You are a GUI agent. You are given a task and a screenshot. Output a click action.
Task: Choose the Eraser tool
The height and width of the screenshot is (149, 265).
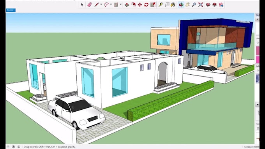[90, 5]
